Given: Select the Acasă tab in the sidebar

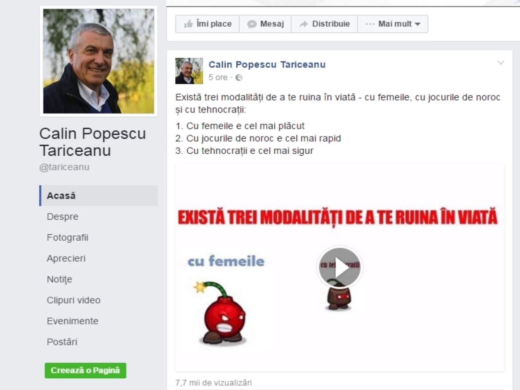Looking at the screenshot, I should [x=99, y=196].
